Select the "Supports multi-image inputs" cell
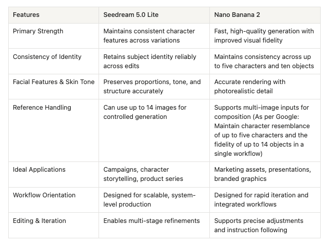 [261, 130]
